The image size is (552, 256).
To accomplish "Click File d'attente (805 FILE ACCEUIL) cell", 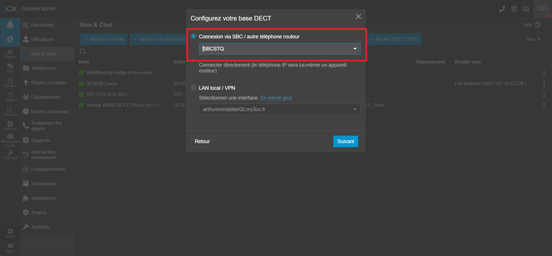I will pyautogui.click(x=491, y=84).
